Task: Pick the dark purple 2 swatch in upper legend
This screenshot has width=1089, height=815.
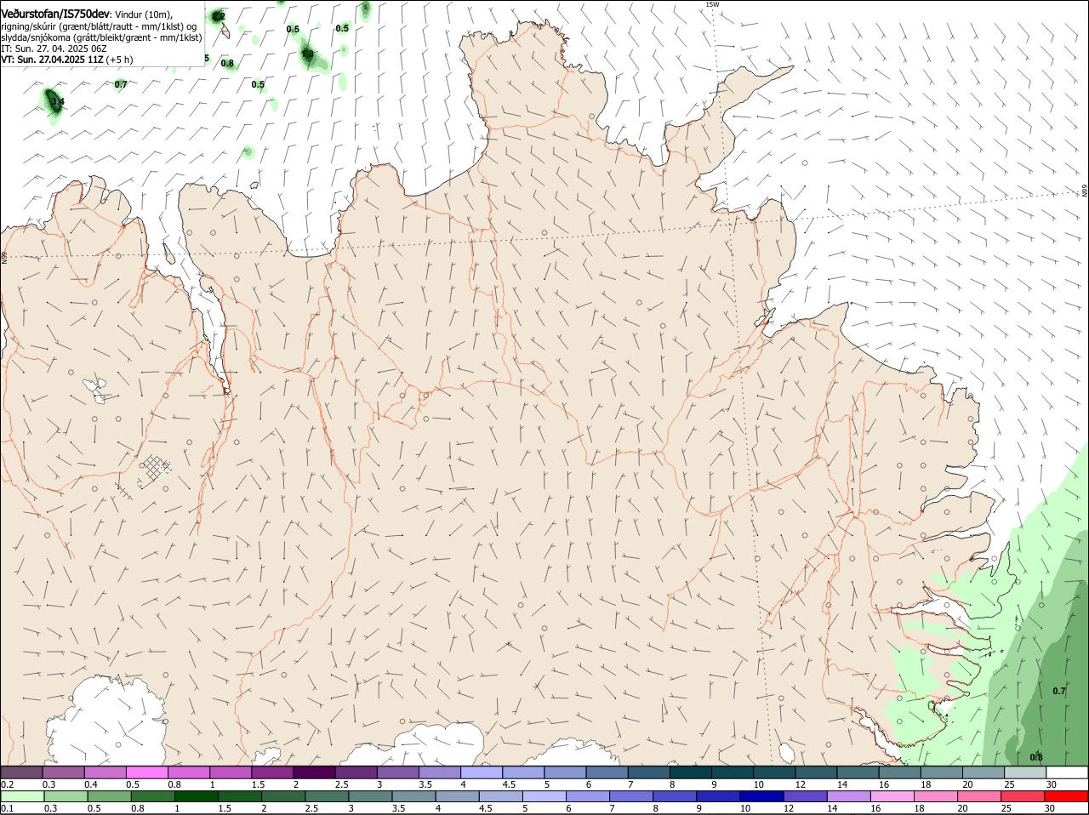Action: [x=316, y=772]
